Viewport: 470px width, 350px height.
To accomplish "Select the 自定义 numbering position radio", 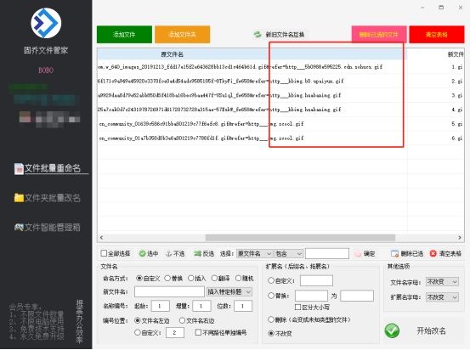I will [x=138, y=332].
